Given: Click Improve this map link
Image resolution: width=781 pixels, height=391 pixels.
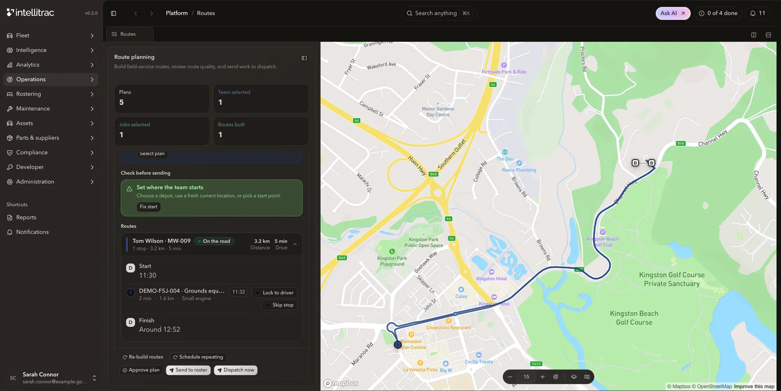Looking at the screenshot, I should click(x=754, y=387).
